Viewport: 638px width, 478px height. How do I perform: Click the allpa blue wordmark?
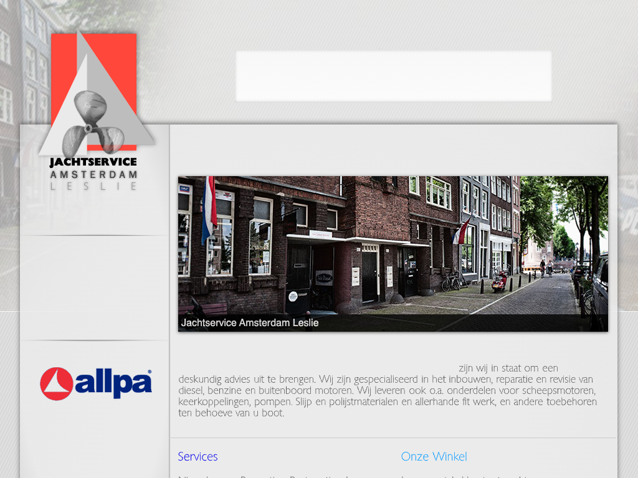coord(113,383)
